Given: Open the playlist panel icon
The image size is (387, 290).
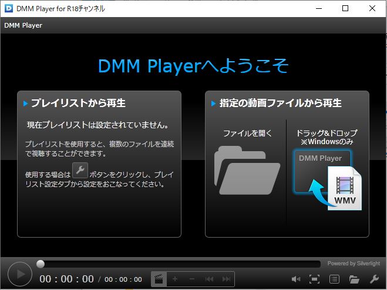Looking at the screenshot, I should [x=334, y=279].
